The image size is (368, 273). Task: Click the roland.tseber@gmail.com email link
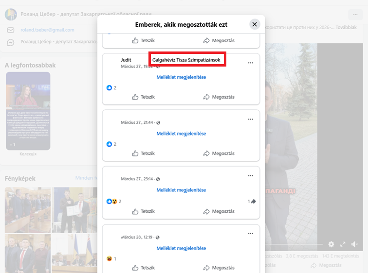pos(47,30)
